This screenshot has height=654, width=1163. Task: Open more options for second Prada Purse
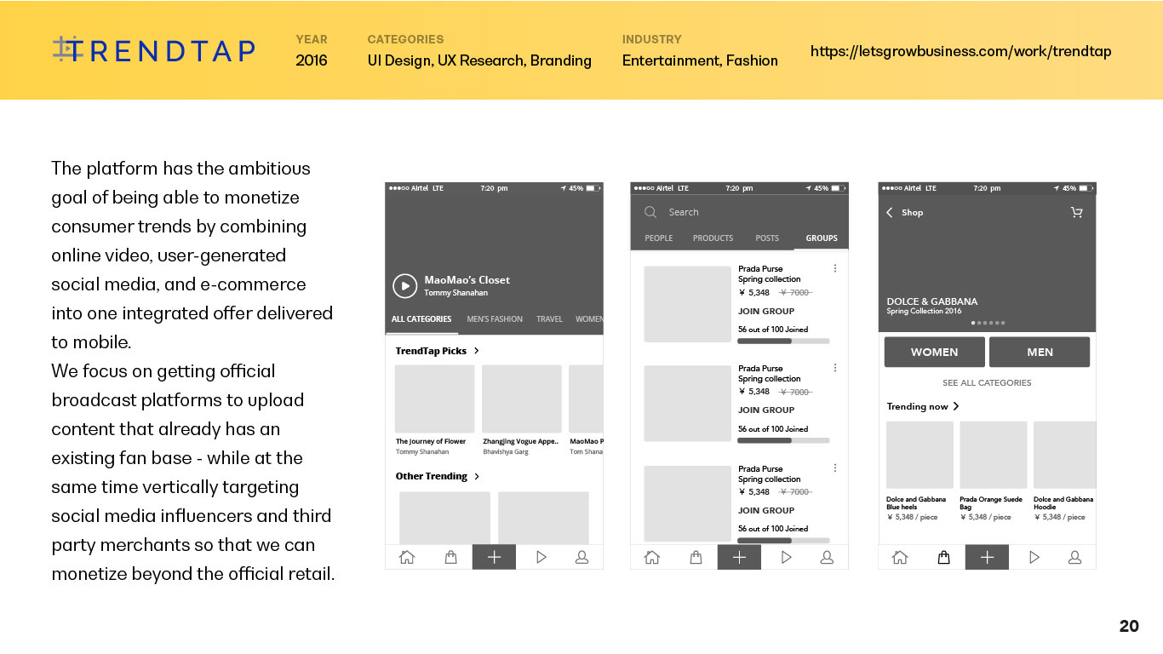click(x=834, y=368)
